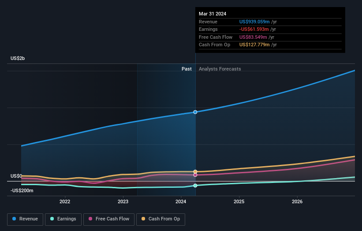
Task: Click the 2026 x-axis label
Action: tap(297, 202)
